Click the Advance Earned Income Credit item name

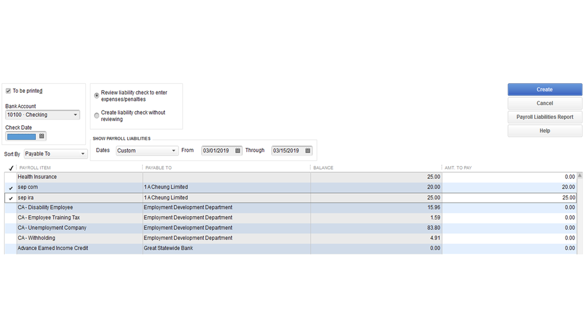[x=53, y=248]
